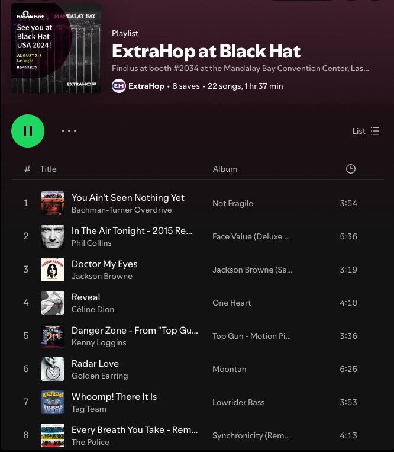Open song Danger Zone
The width and height of the screenshot is (394, 452).
tap(135, 330)
